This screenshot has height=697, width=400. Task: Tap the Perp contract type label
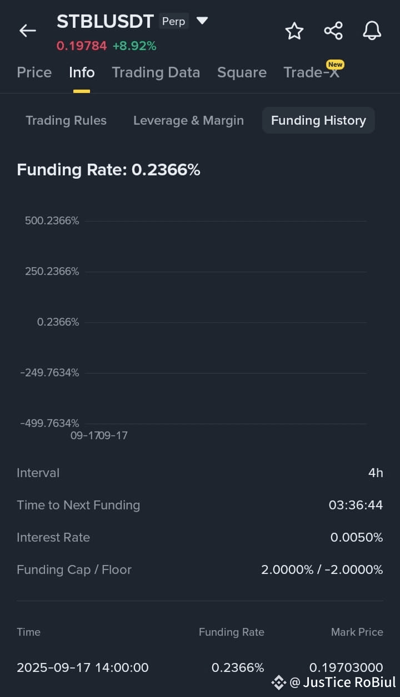click(x=173, y=21)
